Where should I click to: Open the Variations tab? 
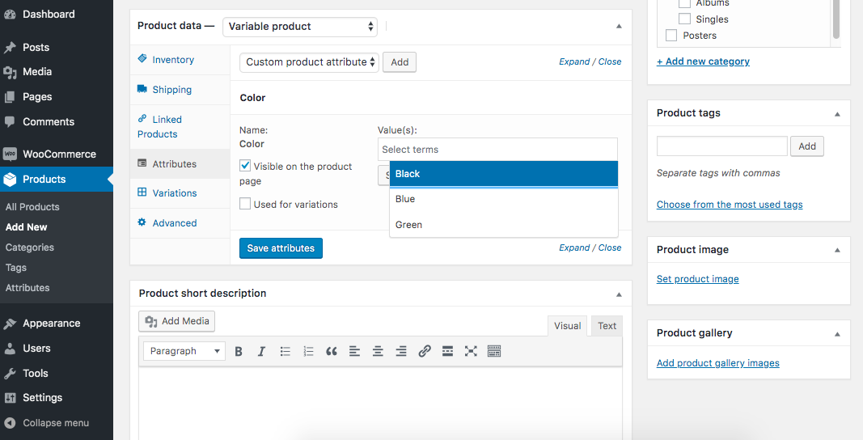pos(174,193)
